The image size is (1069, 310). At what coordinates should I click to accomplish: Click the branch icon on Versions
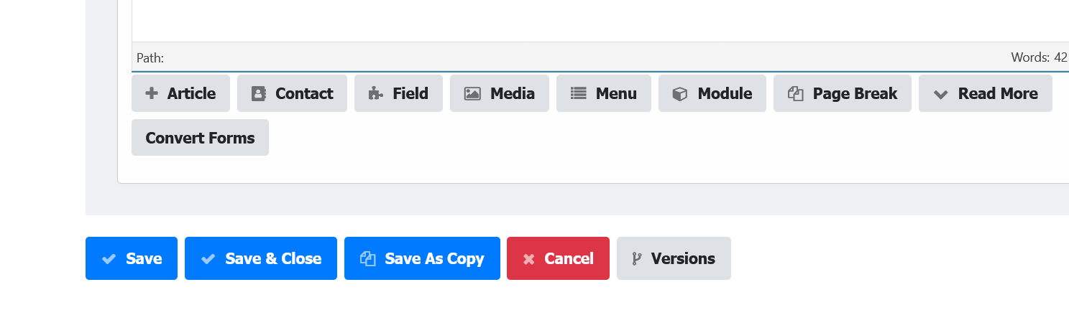click(636, 258)
